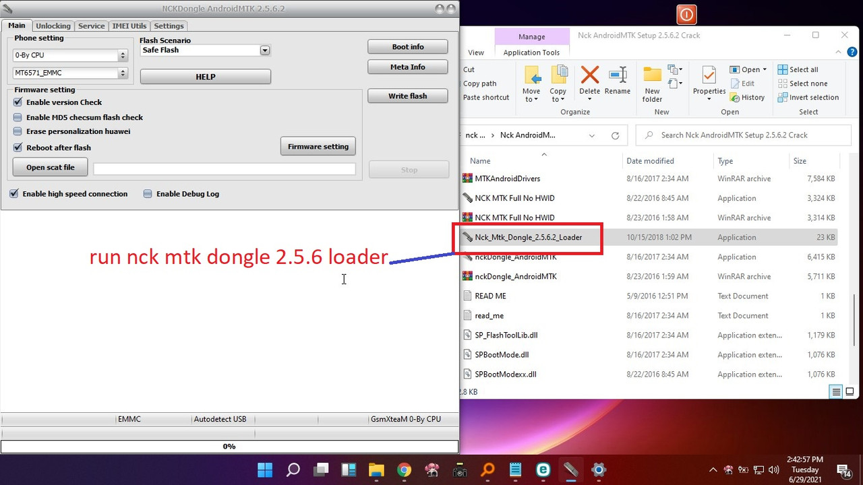Launch Google Chrome from taskbar

click(x=404, y=470)
